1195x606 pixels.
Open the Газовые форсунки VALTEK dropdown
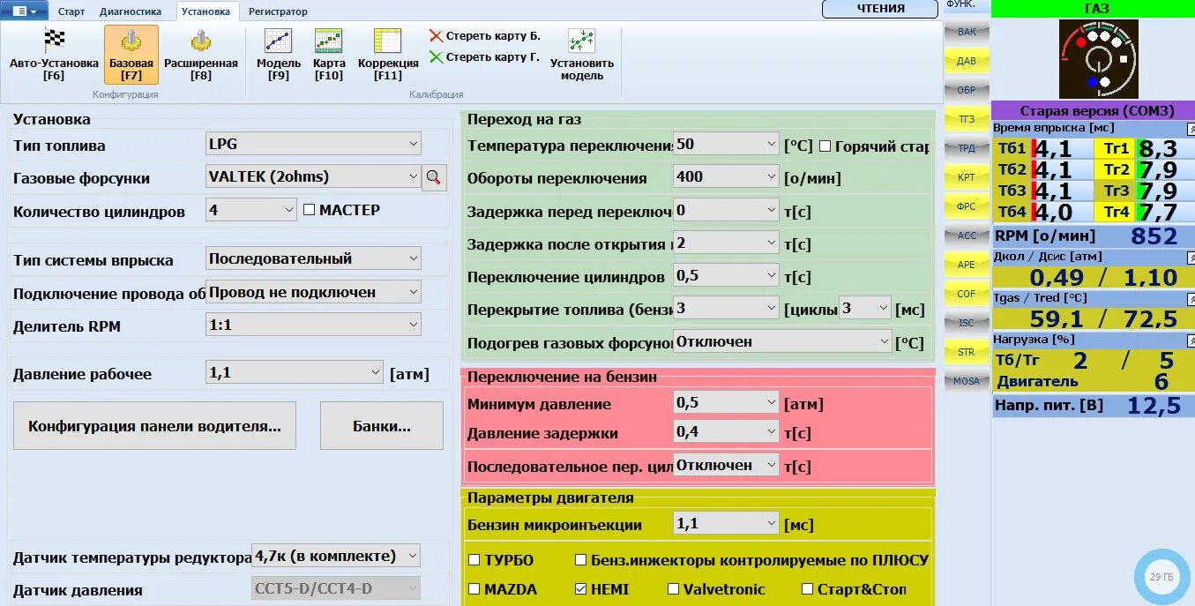[x=313, y=176]
